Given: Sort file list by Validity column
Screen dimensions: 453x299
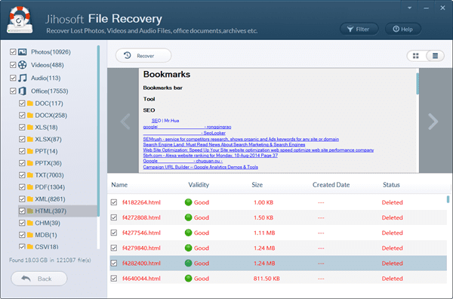Looking at the screenshot, I should click(x=199, y=185).
